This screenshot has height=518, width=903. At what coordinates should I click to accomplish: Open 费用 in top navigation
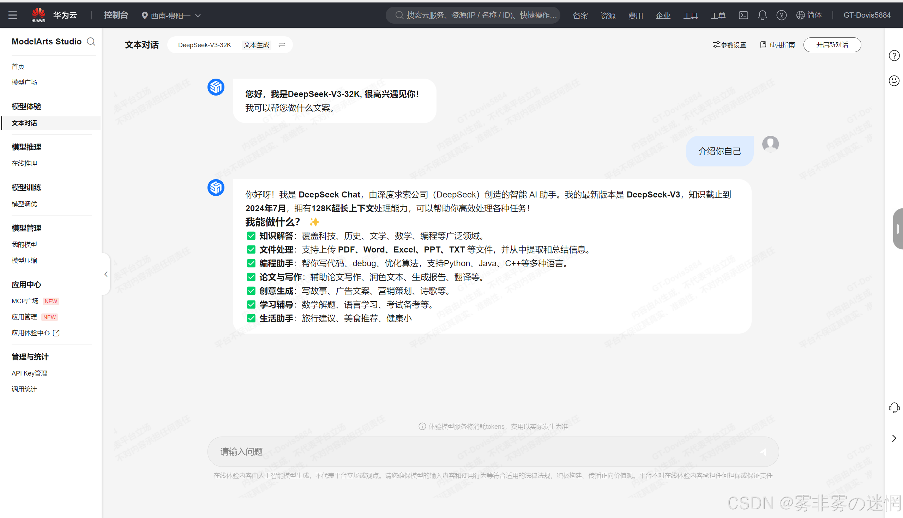(x=635, y=16)
